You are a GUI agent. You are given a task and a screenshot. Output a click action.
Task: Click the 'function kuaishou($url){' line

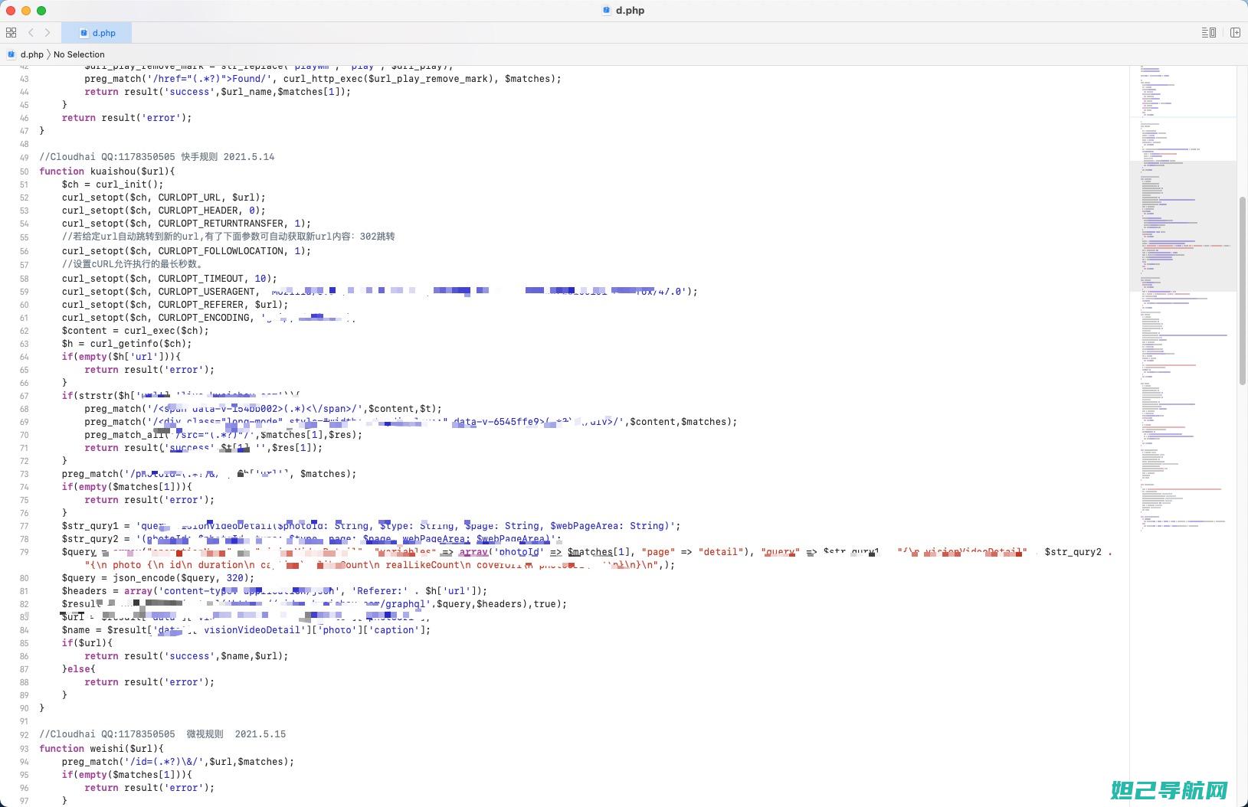[x=107, y=172]
